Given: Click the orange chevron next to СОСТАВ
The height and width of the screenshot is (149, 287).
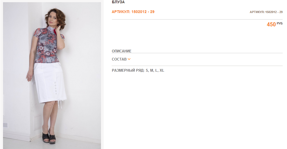Looking at the screenshot, I should [x=129, y=59].
